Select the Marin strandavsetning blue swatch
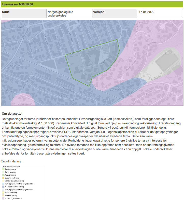 coord(3,187)
